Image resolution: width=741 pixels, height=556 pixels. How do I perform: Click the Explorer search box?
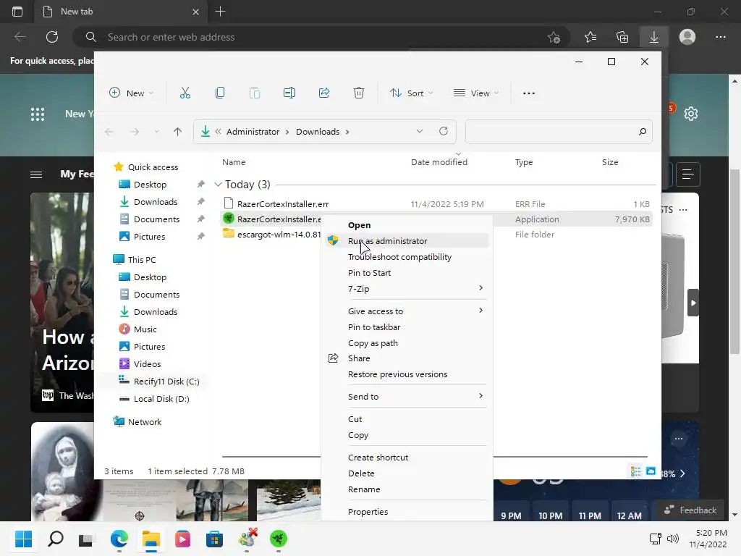tap(559, 132)
